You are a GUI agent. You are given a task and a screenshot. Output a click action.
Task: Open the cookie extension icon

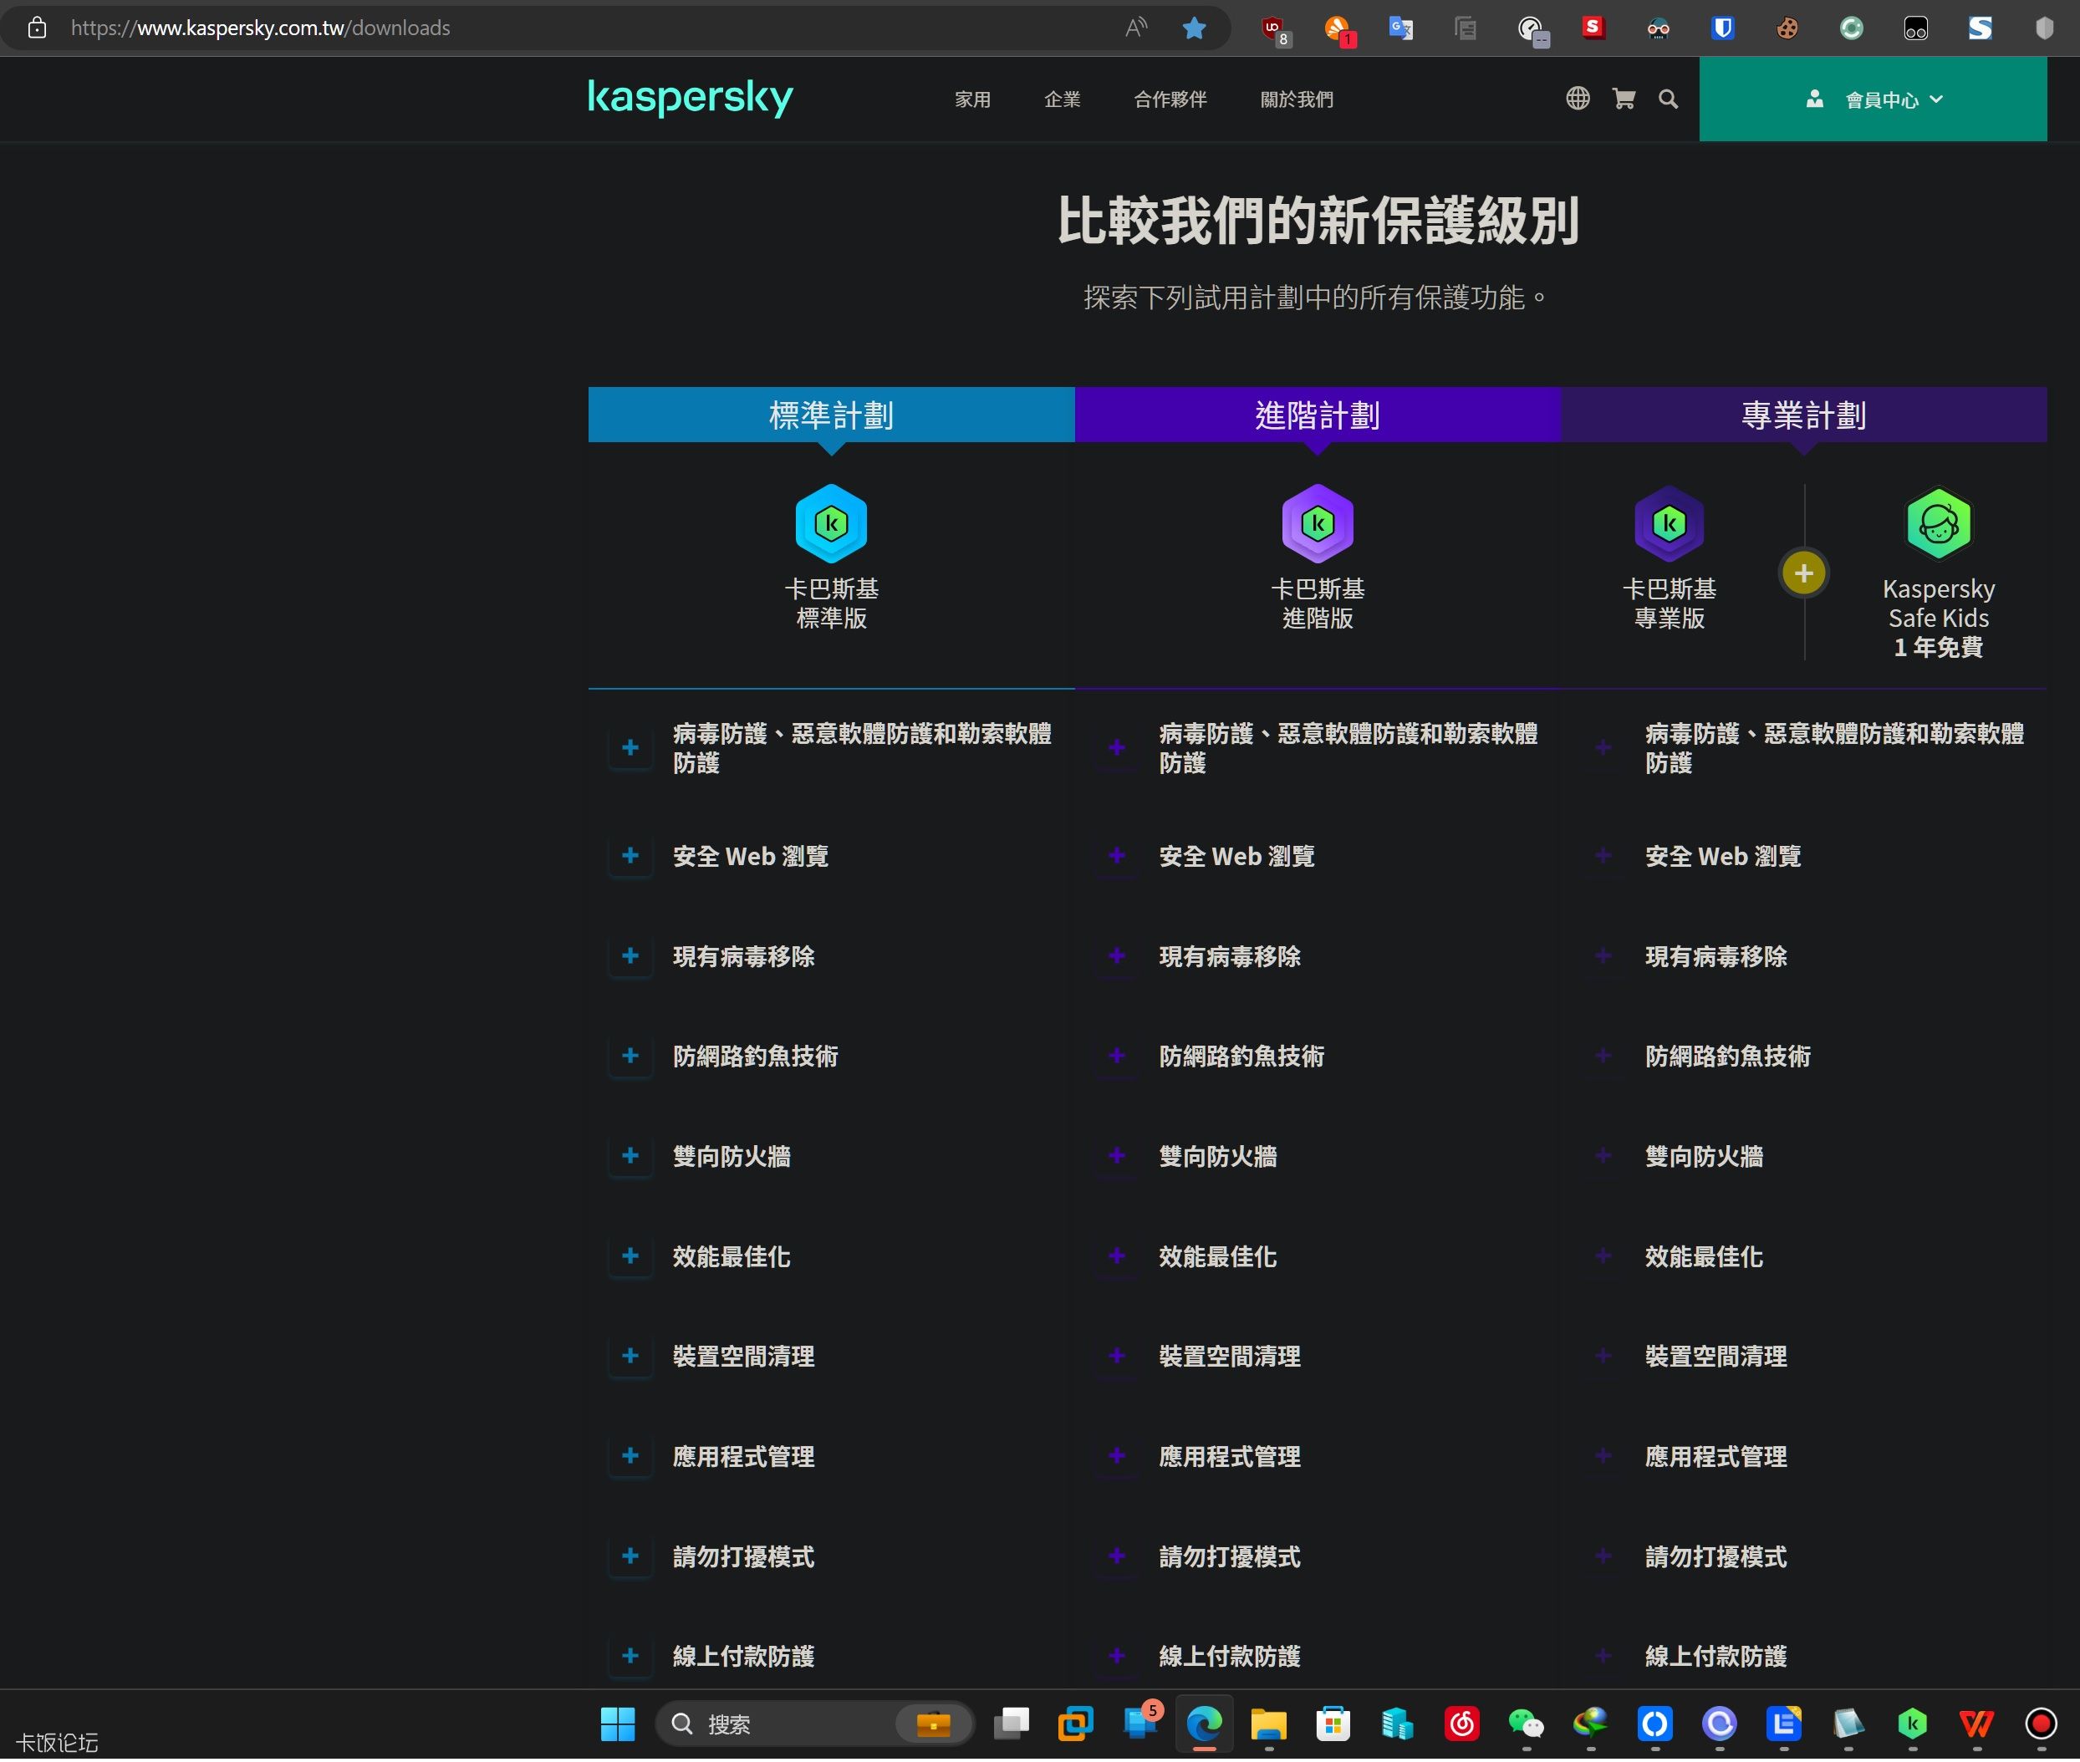tap(1787, 28)
